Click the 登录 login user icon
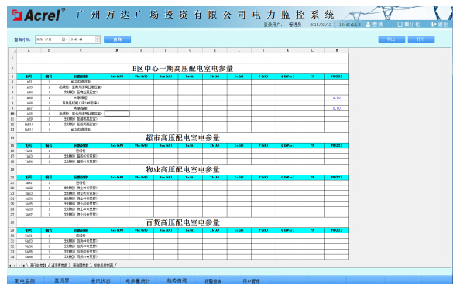 point(368,25)
